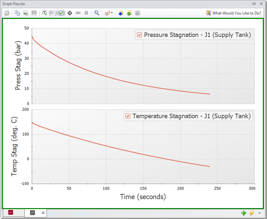Click the horizontal range pan icon
The width and height of the screenshot is (267, 219).
78,13
